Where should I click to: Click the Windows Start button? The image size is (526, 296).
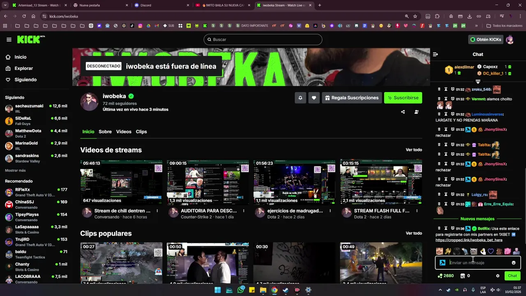(217, 290)
